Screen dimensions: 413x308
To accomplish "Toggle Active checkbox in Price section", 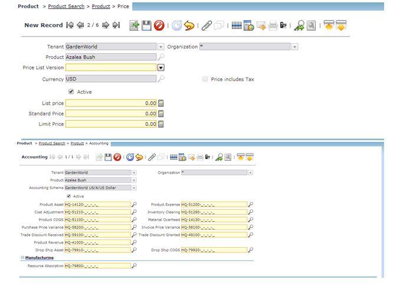I will point(71,92).
